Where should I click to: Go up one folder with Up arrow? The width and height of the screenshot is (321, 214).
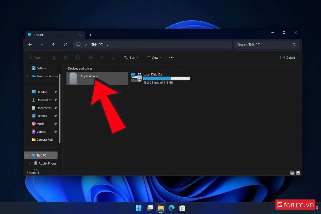click(x=54, y=45)
